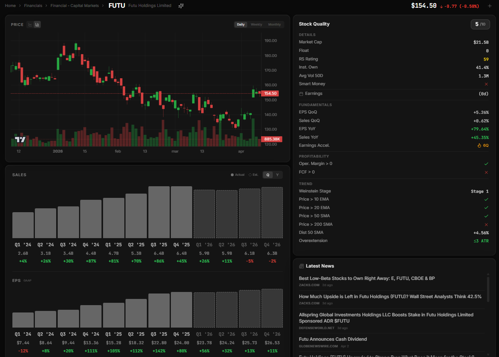Open the Futu Announces Cash Dividend article
The width and height of the screenshot is (499, 357).
(x=333, y=339)
